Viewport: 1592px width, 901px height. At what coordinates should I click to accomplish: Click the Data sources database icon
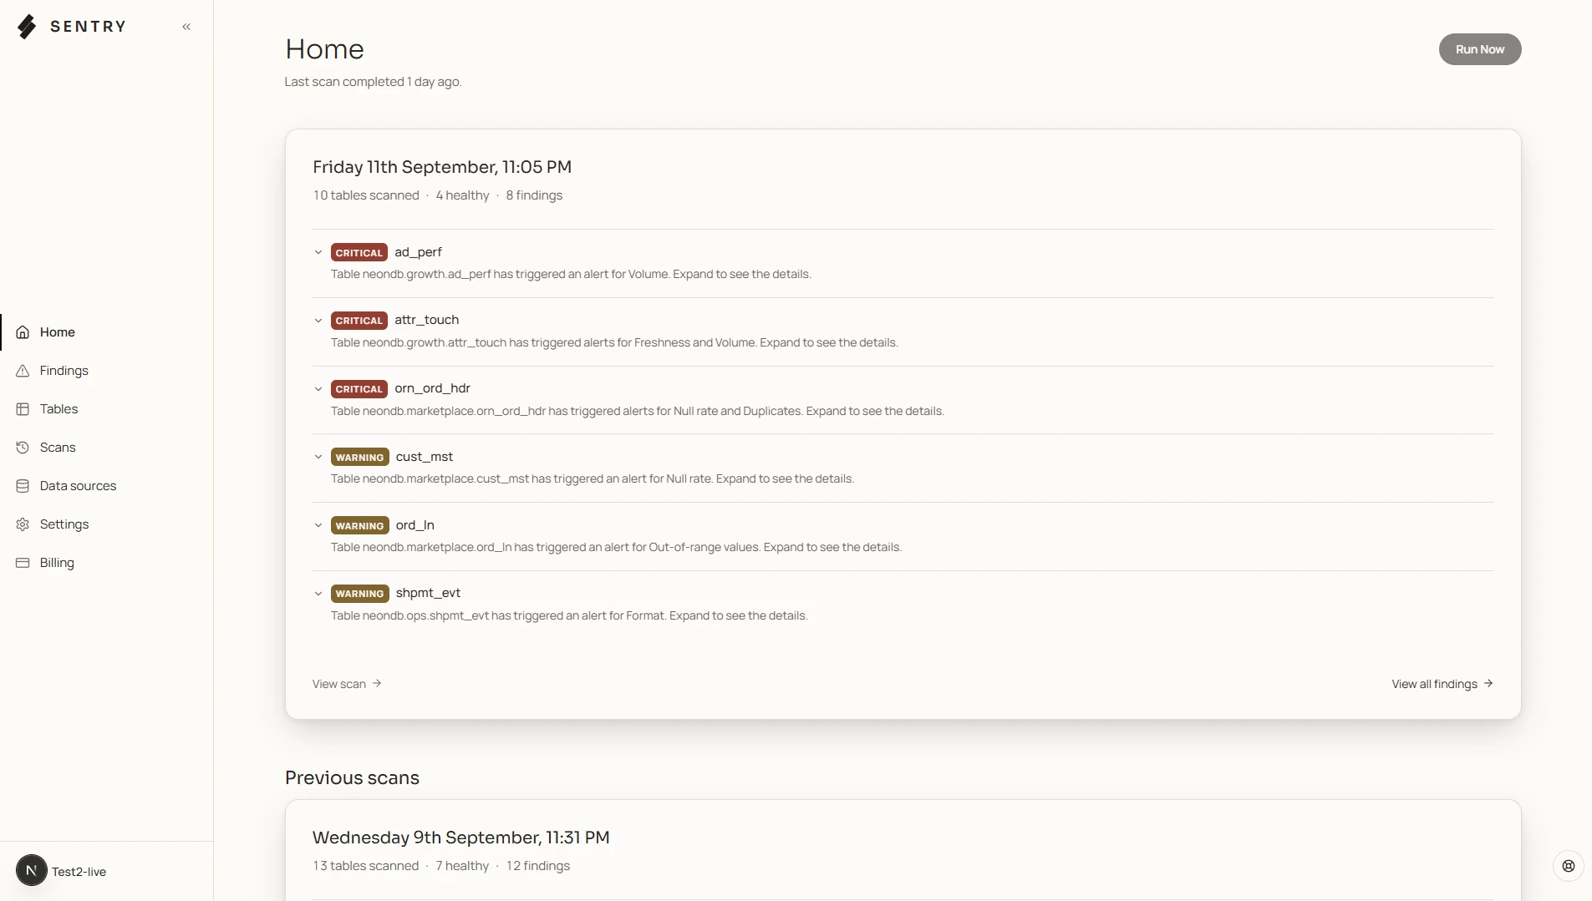pyautogui.click(x=23, y=486)
